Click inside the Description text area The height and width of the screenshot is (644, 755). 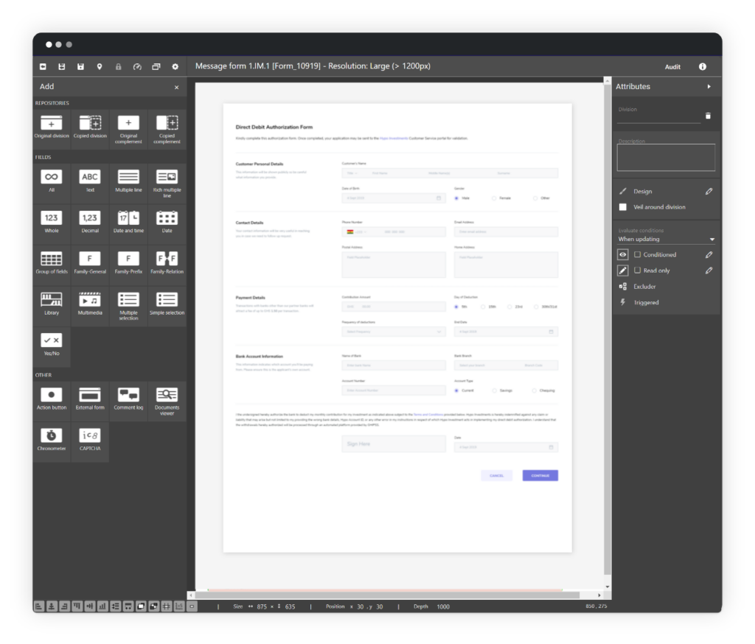click(665, 156)
